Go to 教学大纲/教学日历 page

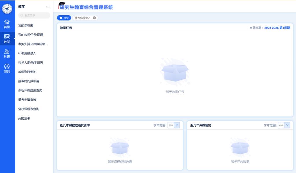click(x=30, y=63)
